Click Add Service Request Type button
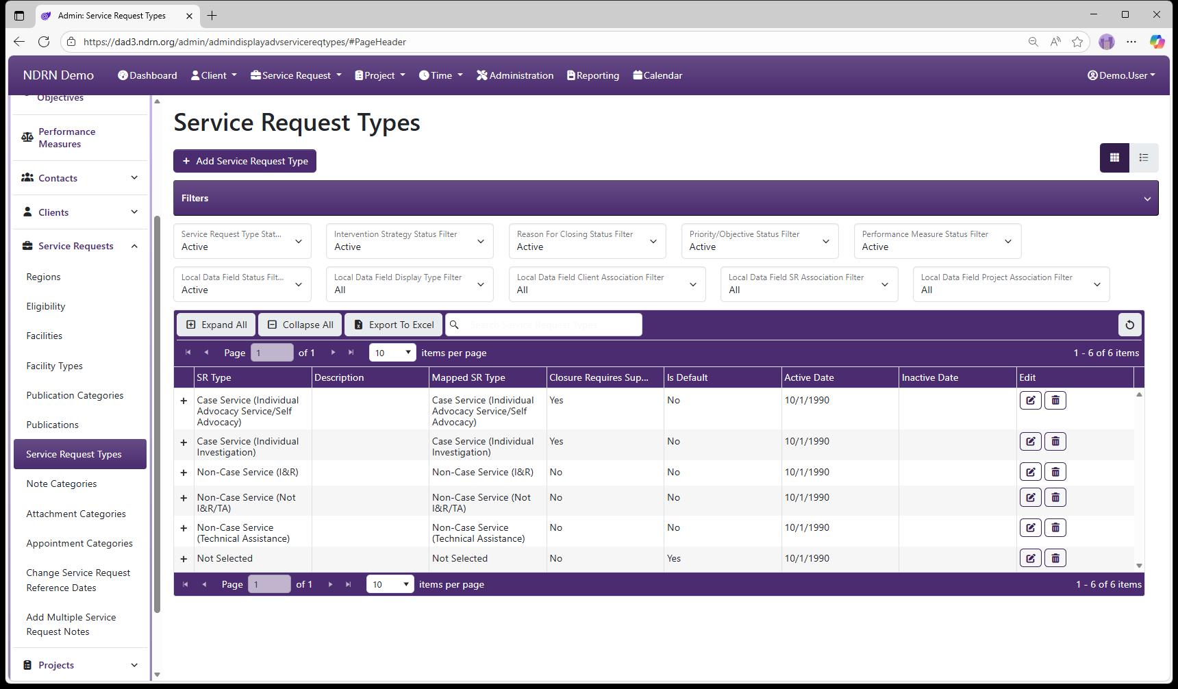This screenshot has height=689, width=1178. click(x=245, y=161)
